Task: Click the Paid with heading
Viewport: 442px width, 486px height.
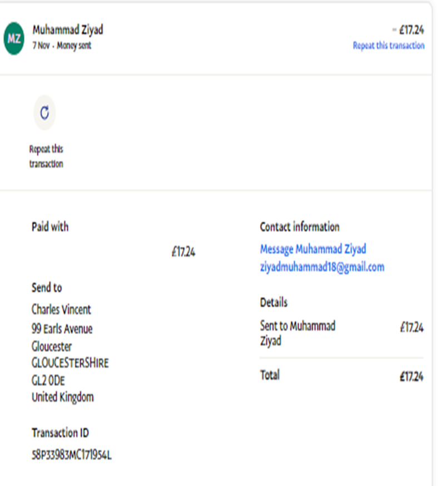Action: (50, 227)
